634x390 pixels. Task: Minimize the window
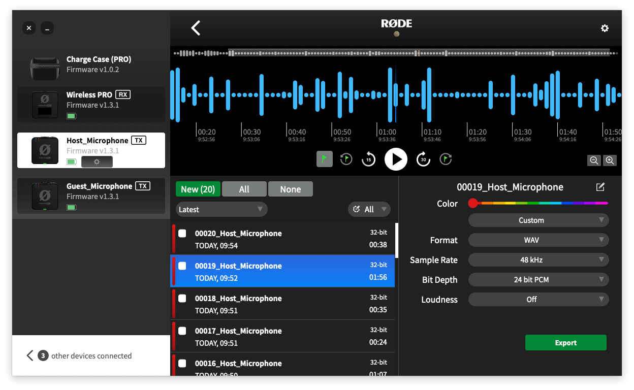(x=47, y=28)
